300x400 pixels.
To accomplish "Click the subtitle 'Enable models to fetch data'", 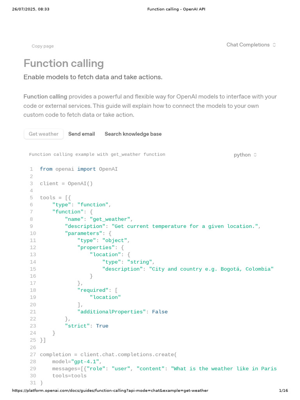I will pyautogui.click(x=93, y=77).
